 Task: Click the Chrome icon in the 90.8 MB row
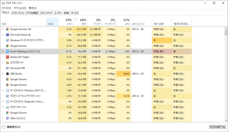tap(7, 46)
